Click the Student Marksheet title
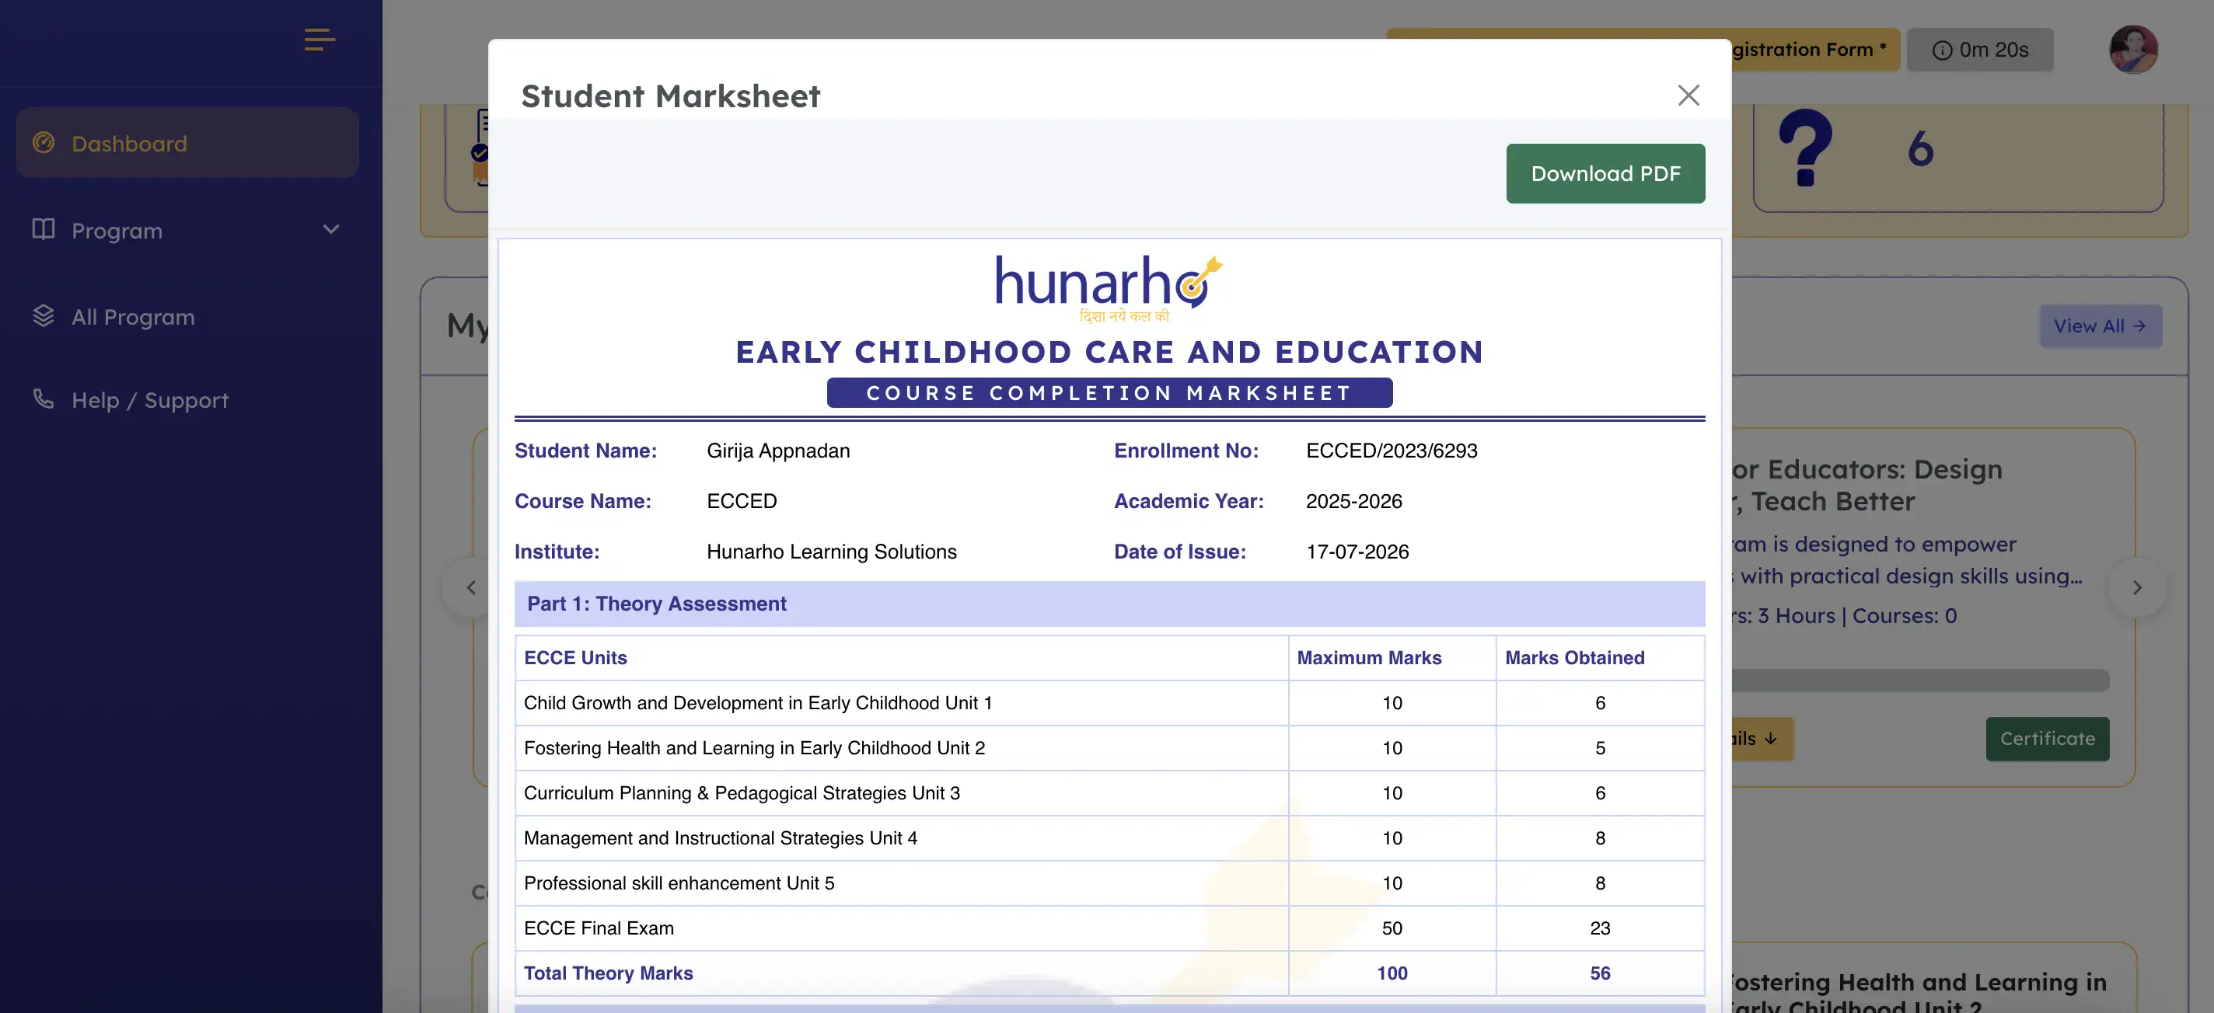2214x1013 pixels. pos(670,96)
